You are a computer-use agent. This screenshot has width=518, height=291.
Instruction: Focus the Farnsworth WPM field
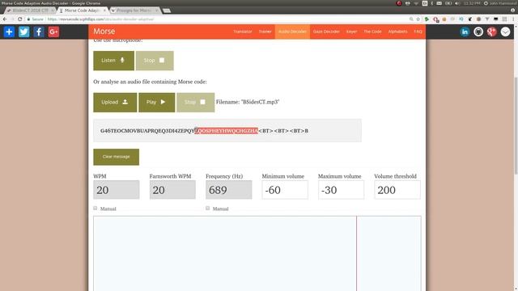point(172,190)
